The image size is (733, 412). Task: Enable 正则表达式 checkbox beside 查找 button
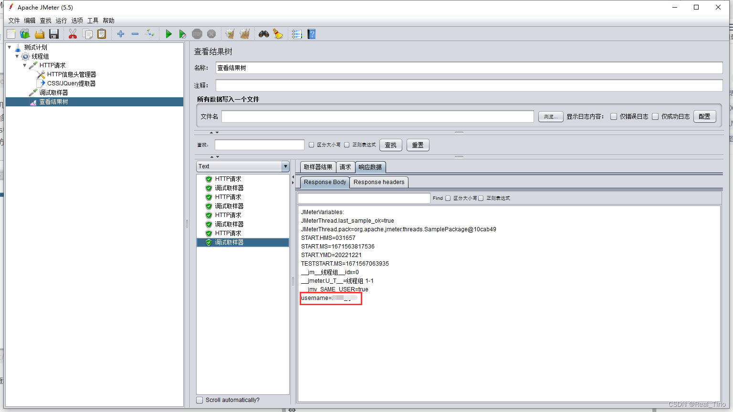click(347, 145)
